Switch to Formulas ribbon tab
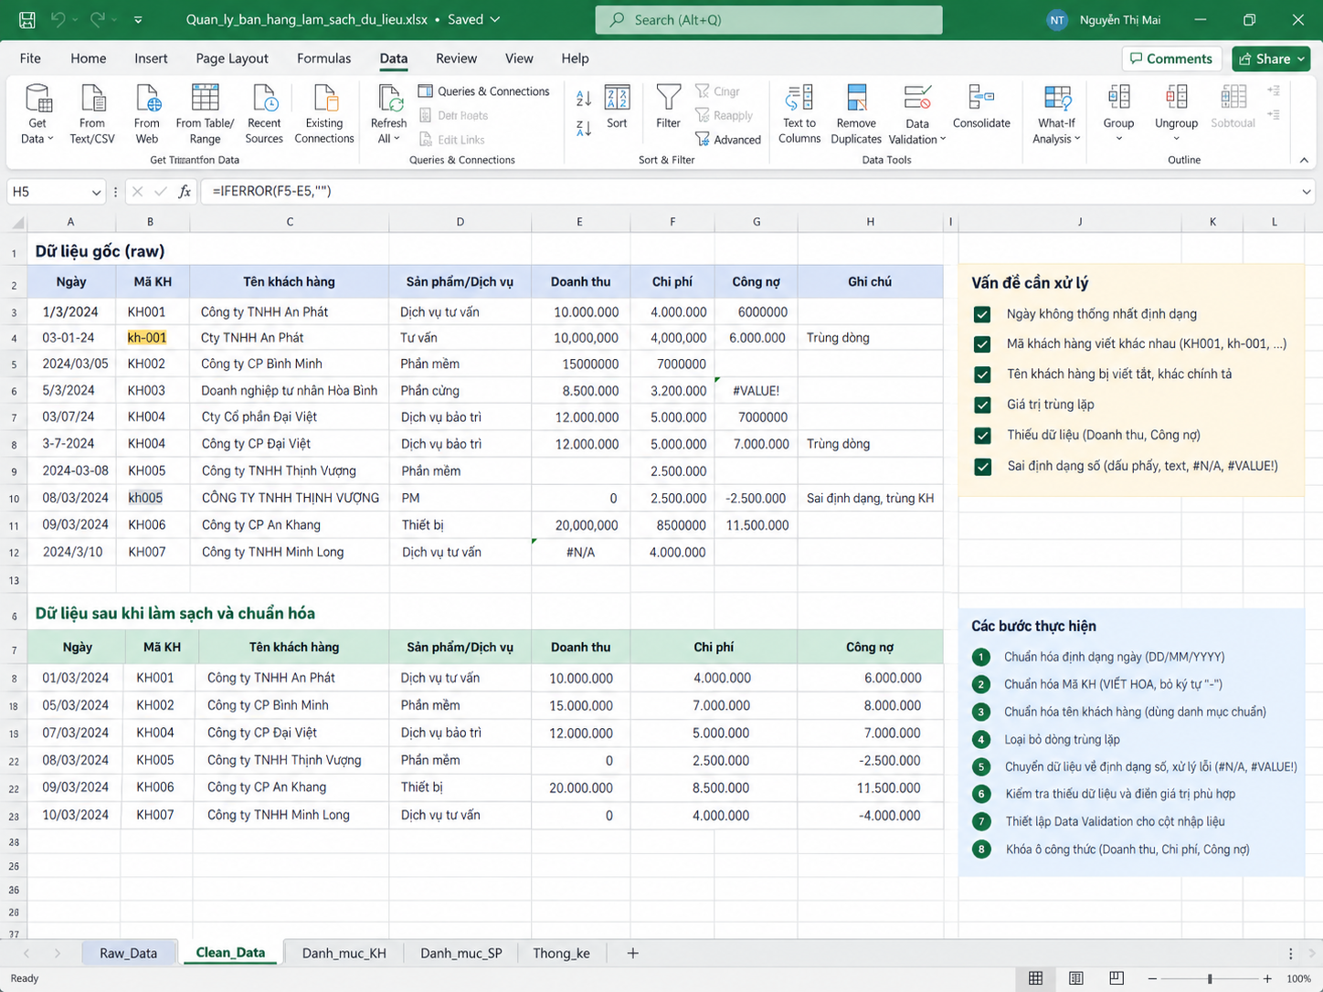1323x992 pixels. (323, 58)
